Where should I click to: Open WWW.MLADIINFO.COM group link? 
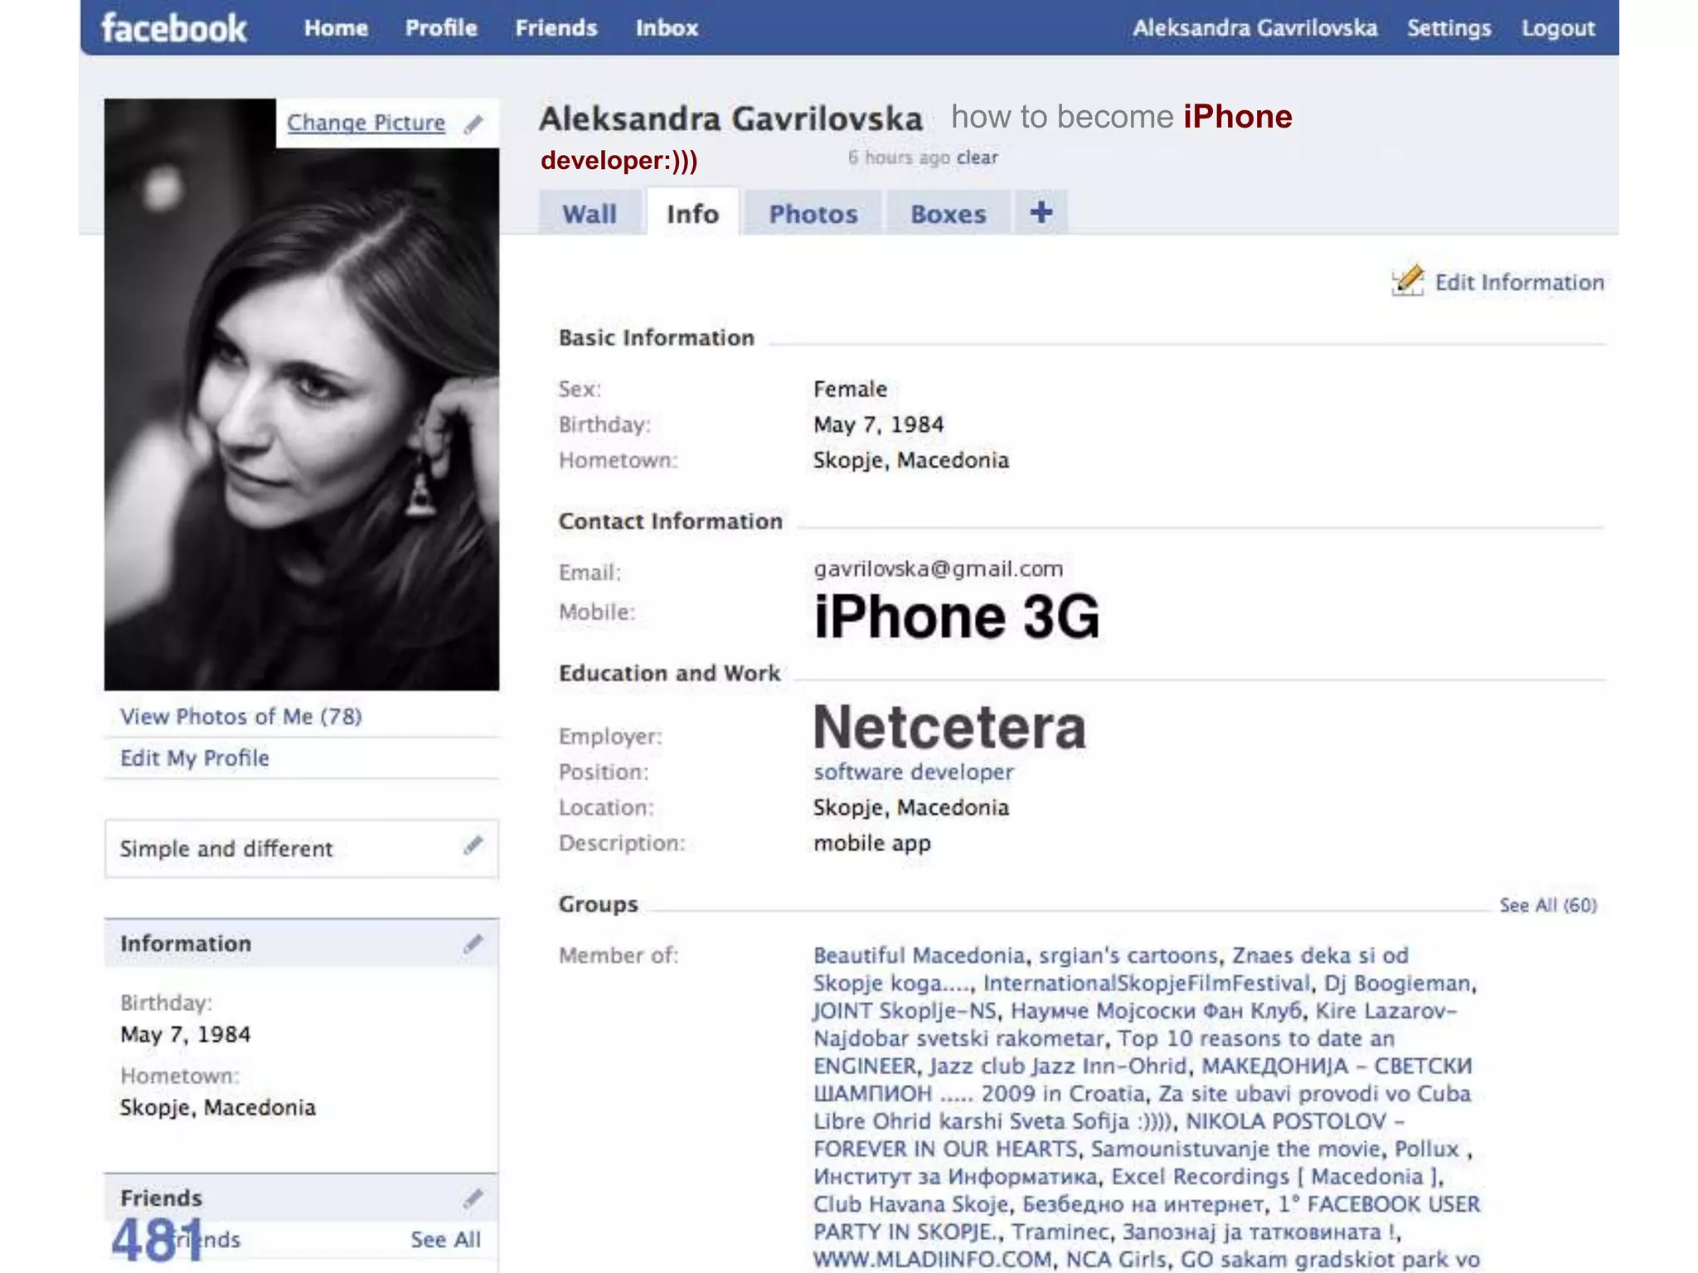[x=933, y=1259]
